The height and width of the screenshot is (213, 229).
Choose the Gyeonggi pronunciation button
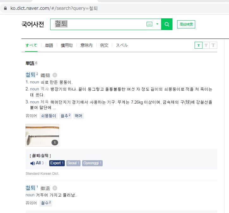pos(92,163)
